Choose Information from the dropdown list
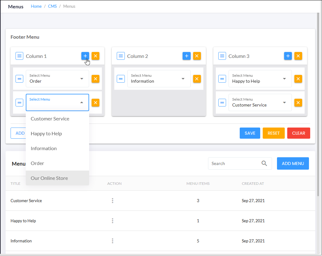Image resolution: width=322 pixels, height=256 pixels. 57,149
